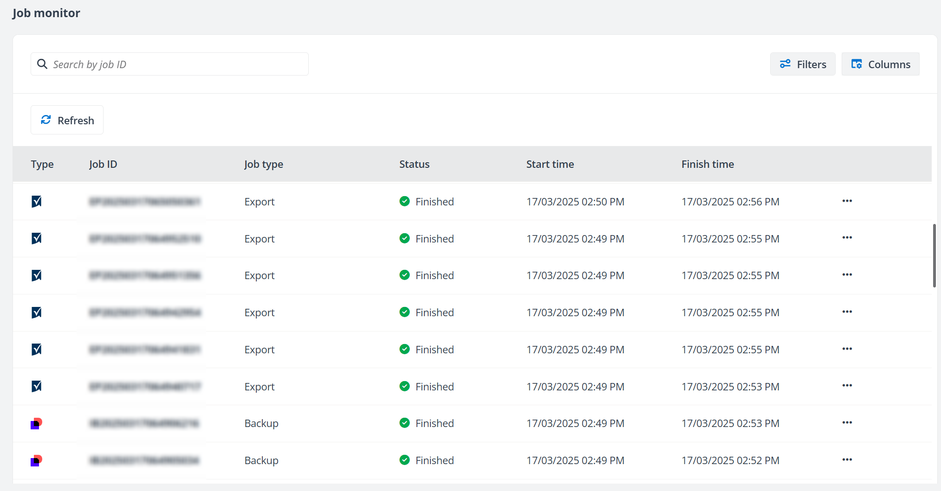This screenshot has height=491, width=941.
Task: Click the gear icon inside the Columns button
Action: tap(857, 64)
